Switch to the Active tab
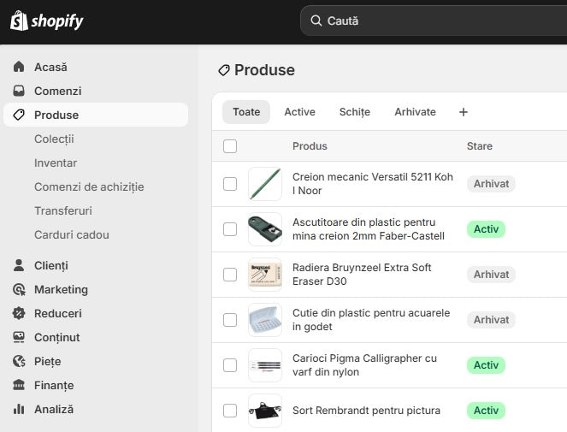Screen dimensions: 567x432 coord(299,112)
